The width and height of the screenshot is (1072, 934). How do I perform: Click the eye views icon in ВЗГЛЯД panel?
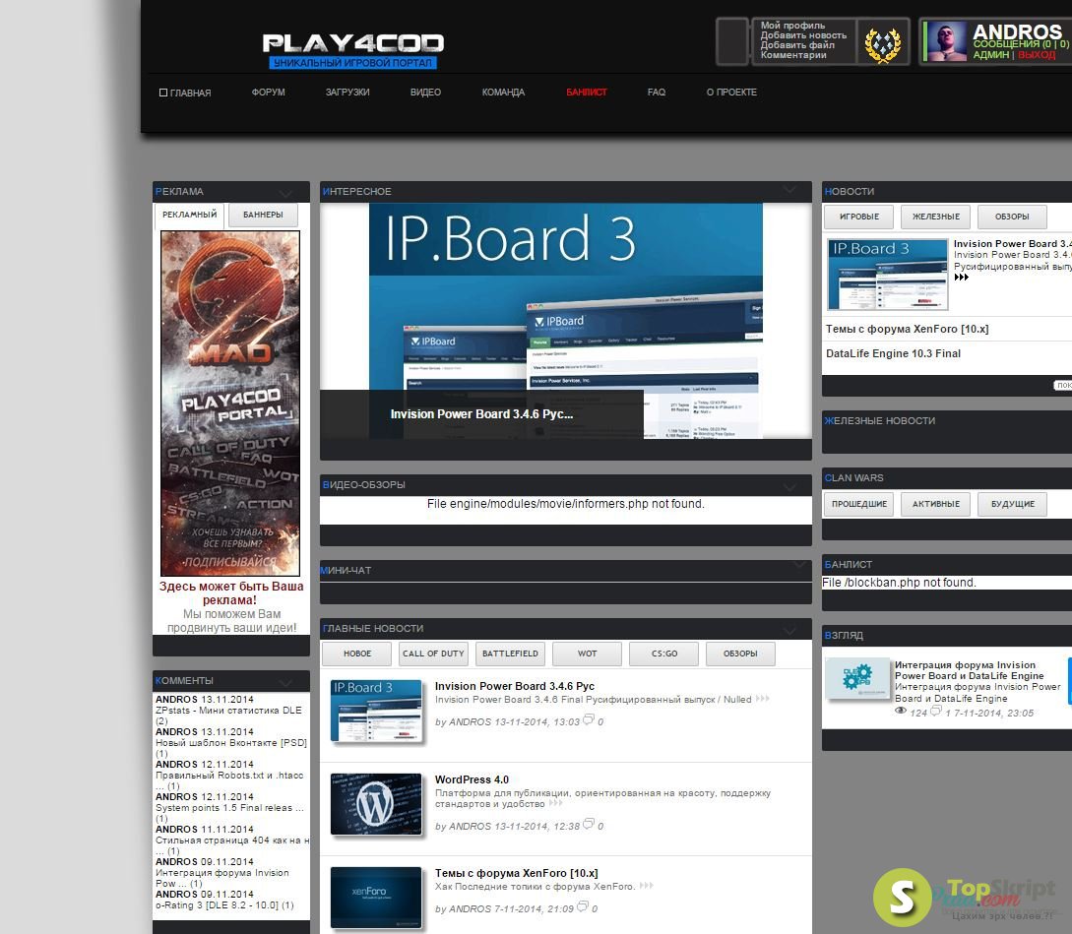[x=901, y=712]
